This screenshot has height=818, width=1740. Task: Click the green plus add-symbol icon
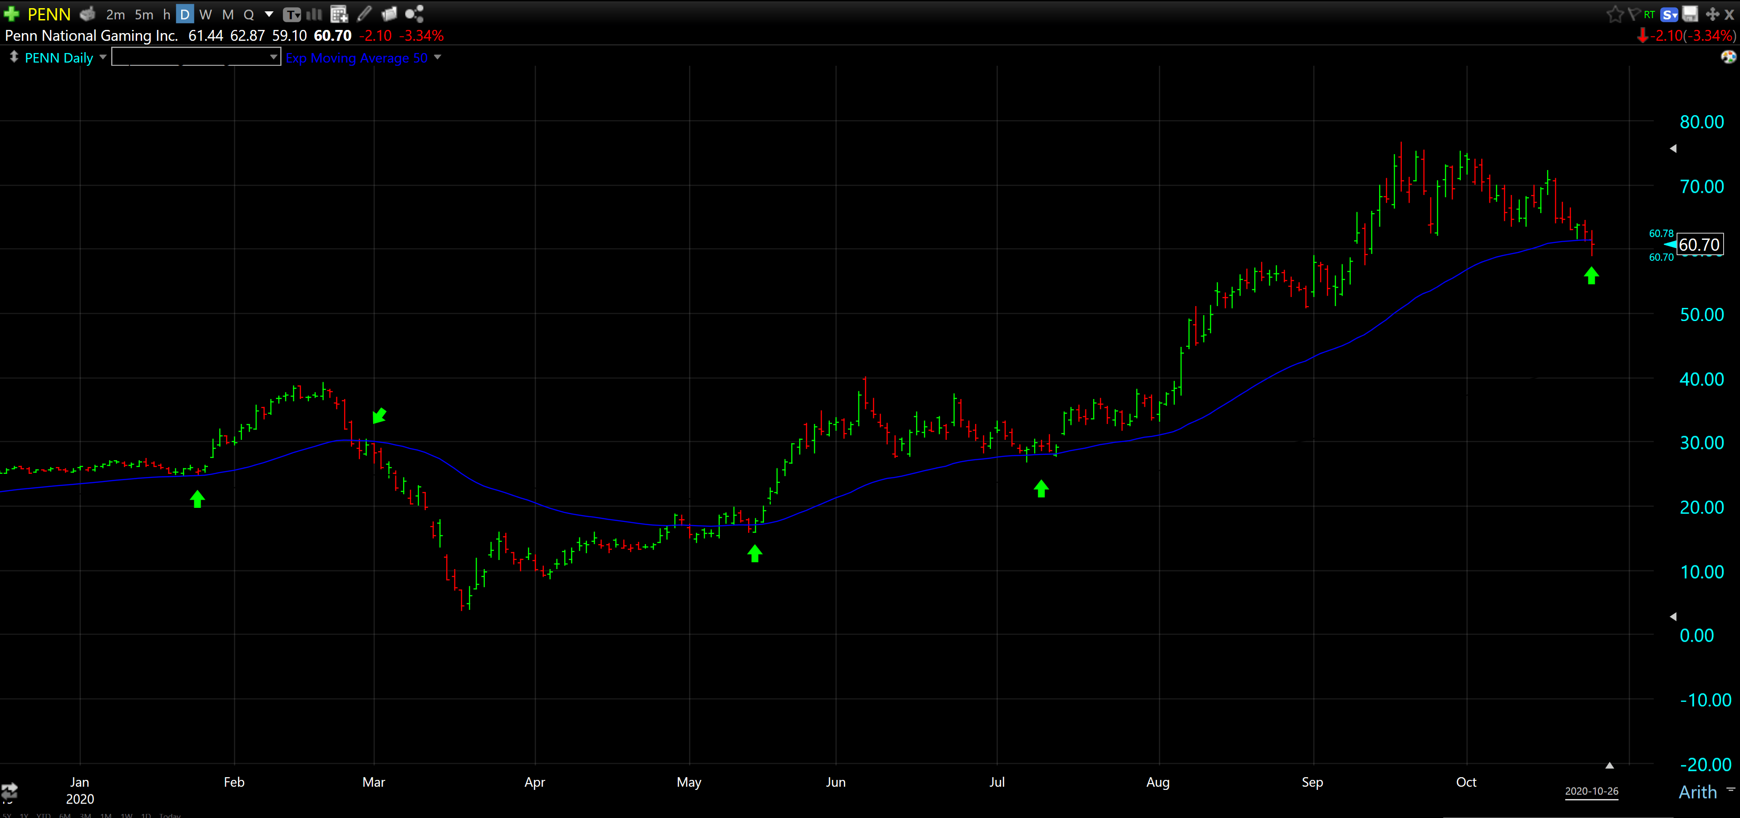click(x=11, y=14)
